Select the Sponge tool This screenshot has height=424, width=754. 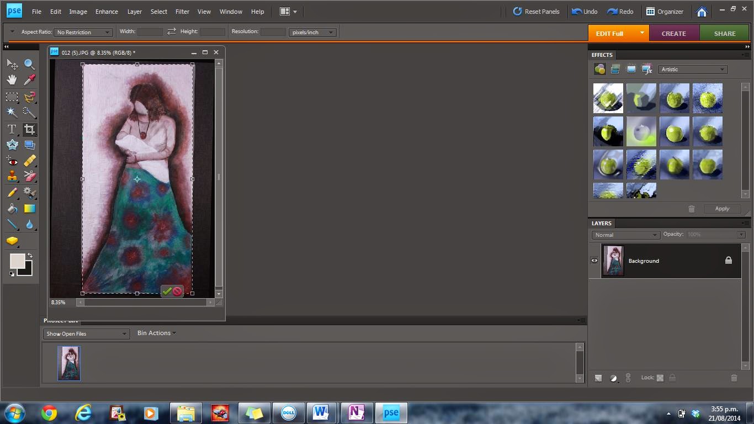point(12,241)
